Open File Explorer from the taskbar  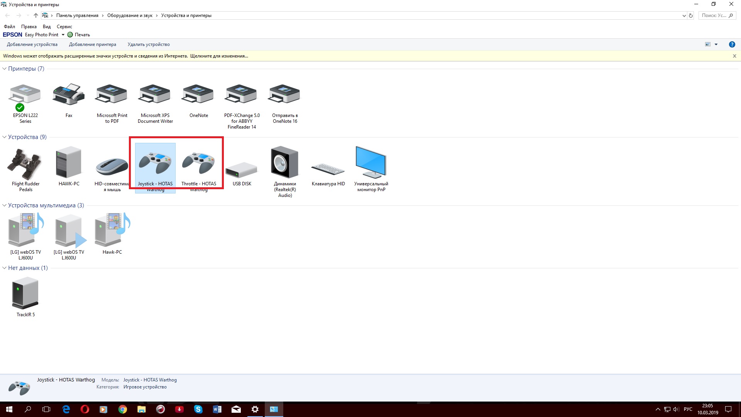click(x=142, y=409)
